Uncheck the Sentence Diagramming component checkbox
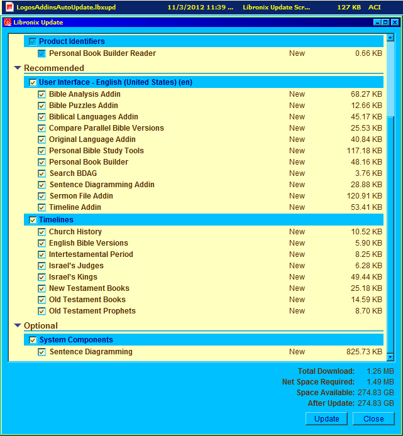This screenshot has height=436, width=403. [41, 352]
